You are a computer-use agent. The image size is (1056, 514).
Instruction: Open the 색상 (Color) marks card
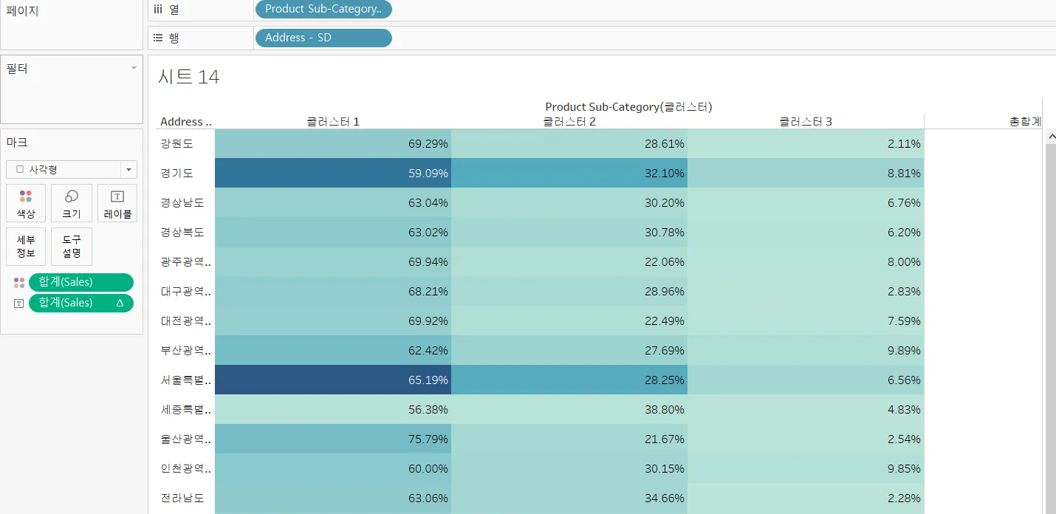26,203
